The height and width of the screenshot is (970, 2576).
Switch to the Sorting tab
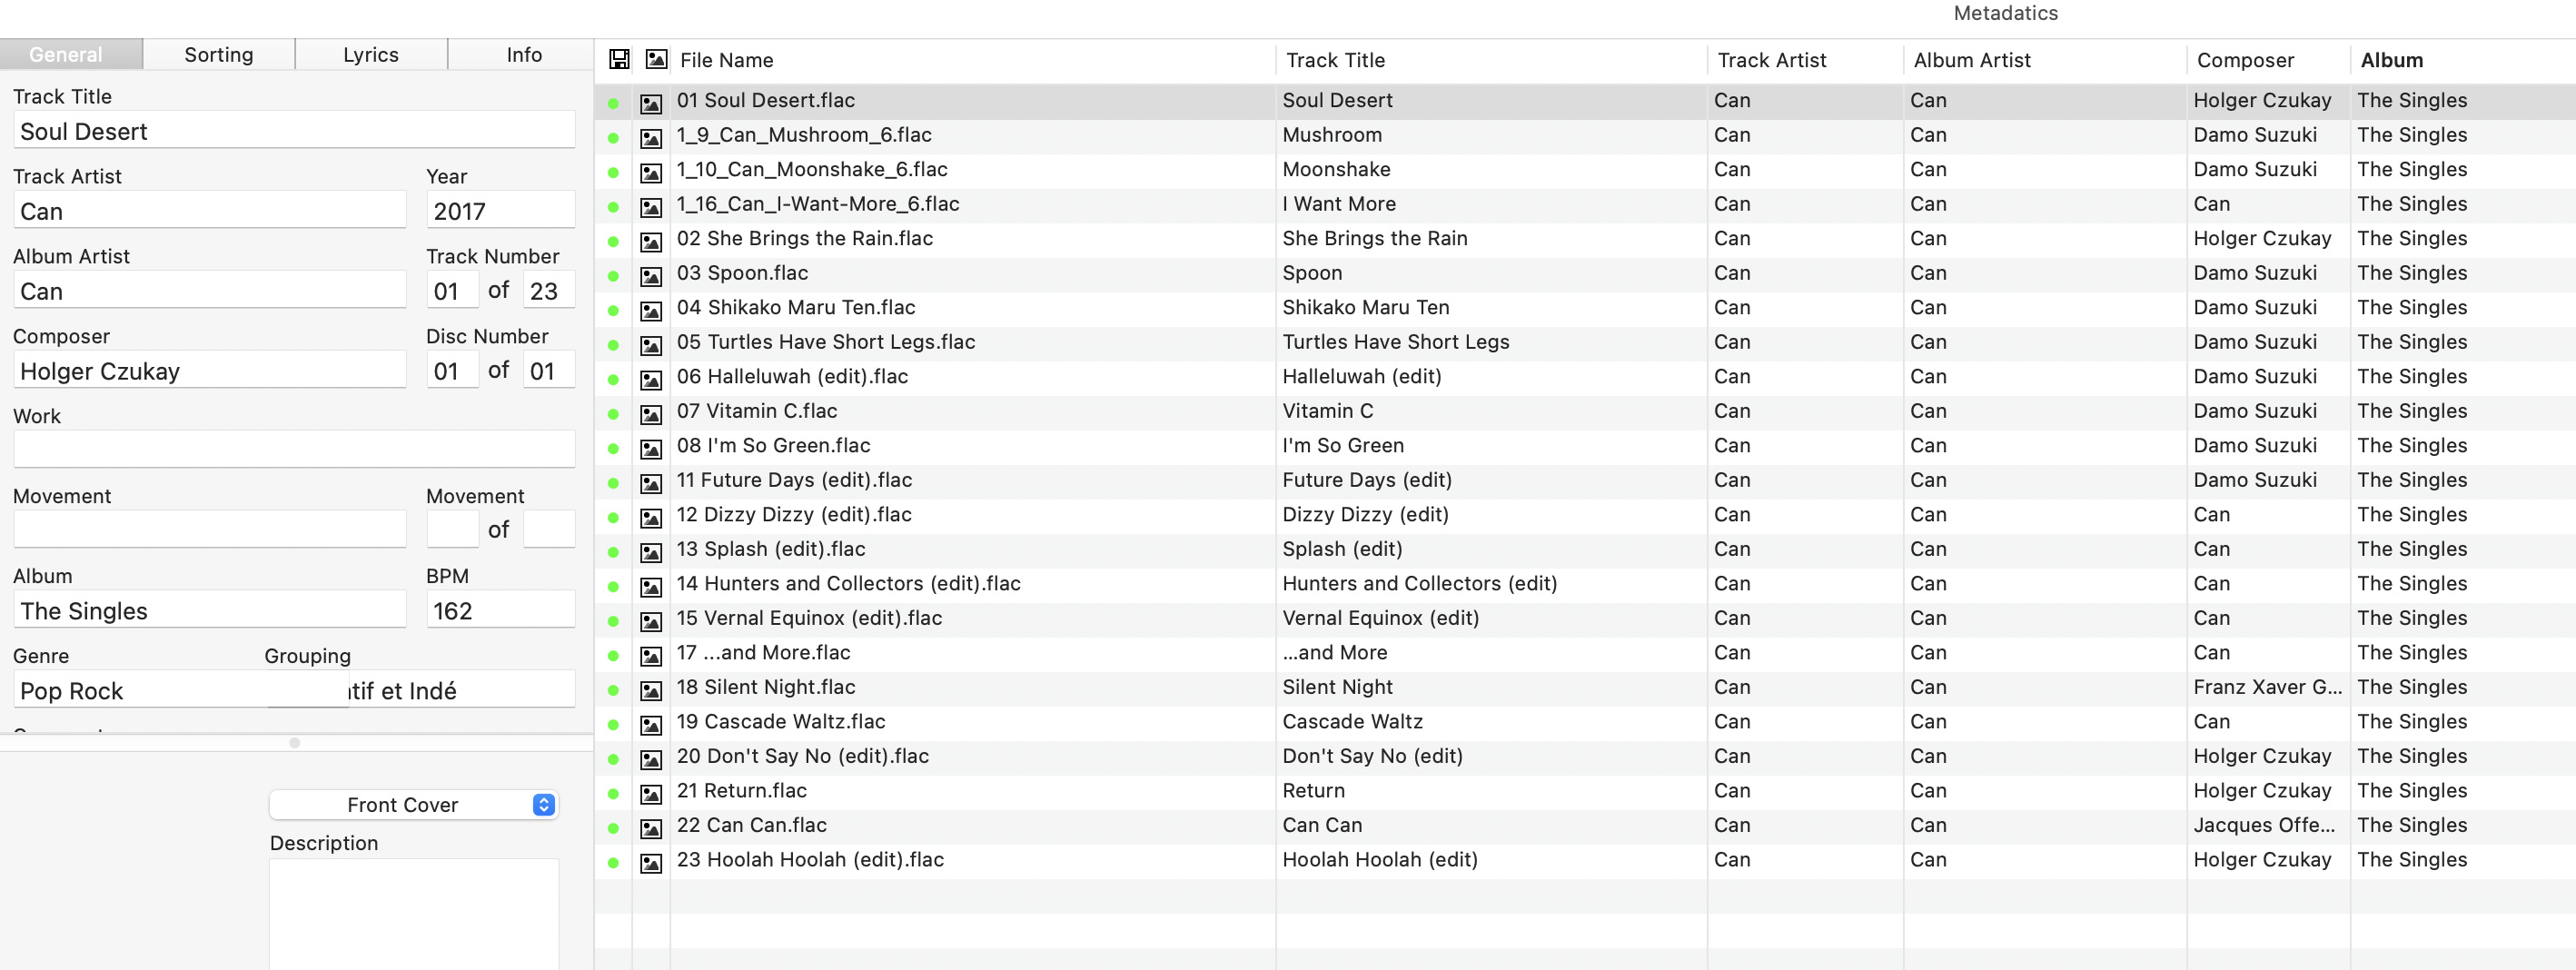[x=218, y=55]
